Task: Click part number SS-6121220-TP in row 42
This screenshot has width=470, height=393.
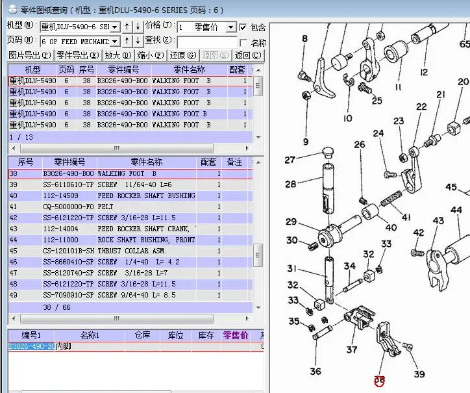Action: tap(68, 218)
